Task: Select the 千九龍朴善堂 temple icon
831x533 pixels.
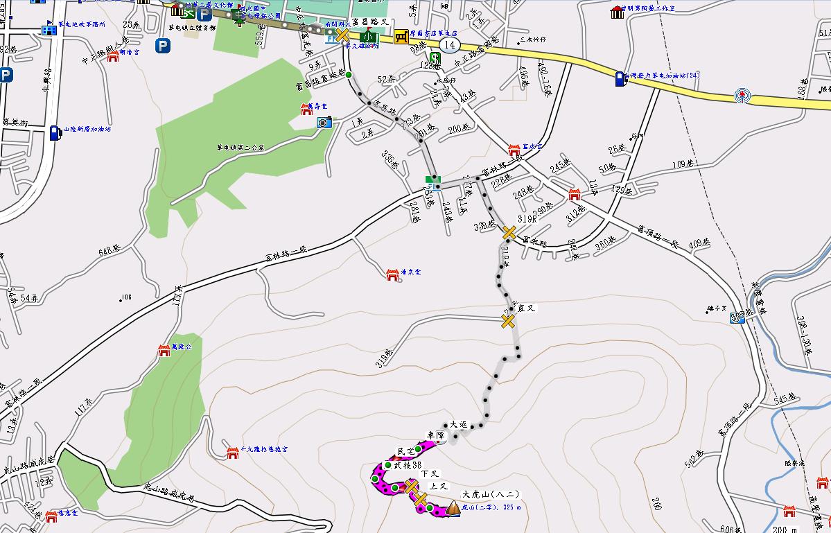Action: click(233, 453)
